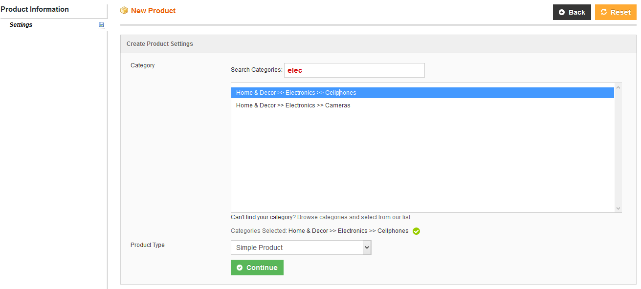Click the down arrow of the category list scrollbar
Image resolution: width=641 pixels, height=289 pixels.
tap(618, 209)
